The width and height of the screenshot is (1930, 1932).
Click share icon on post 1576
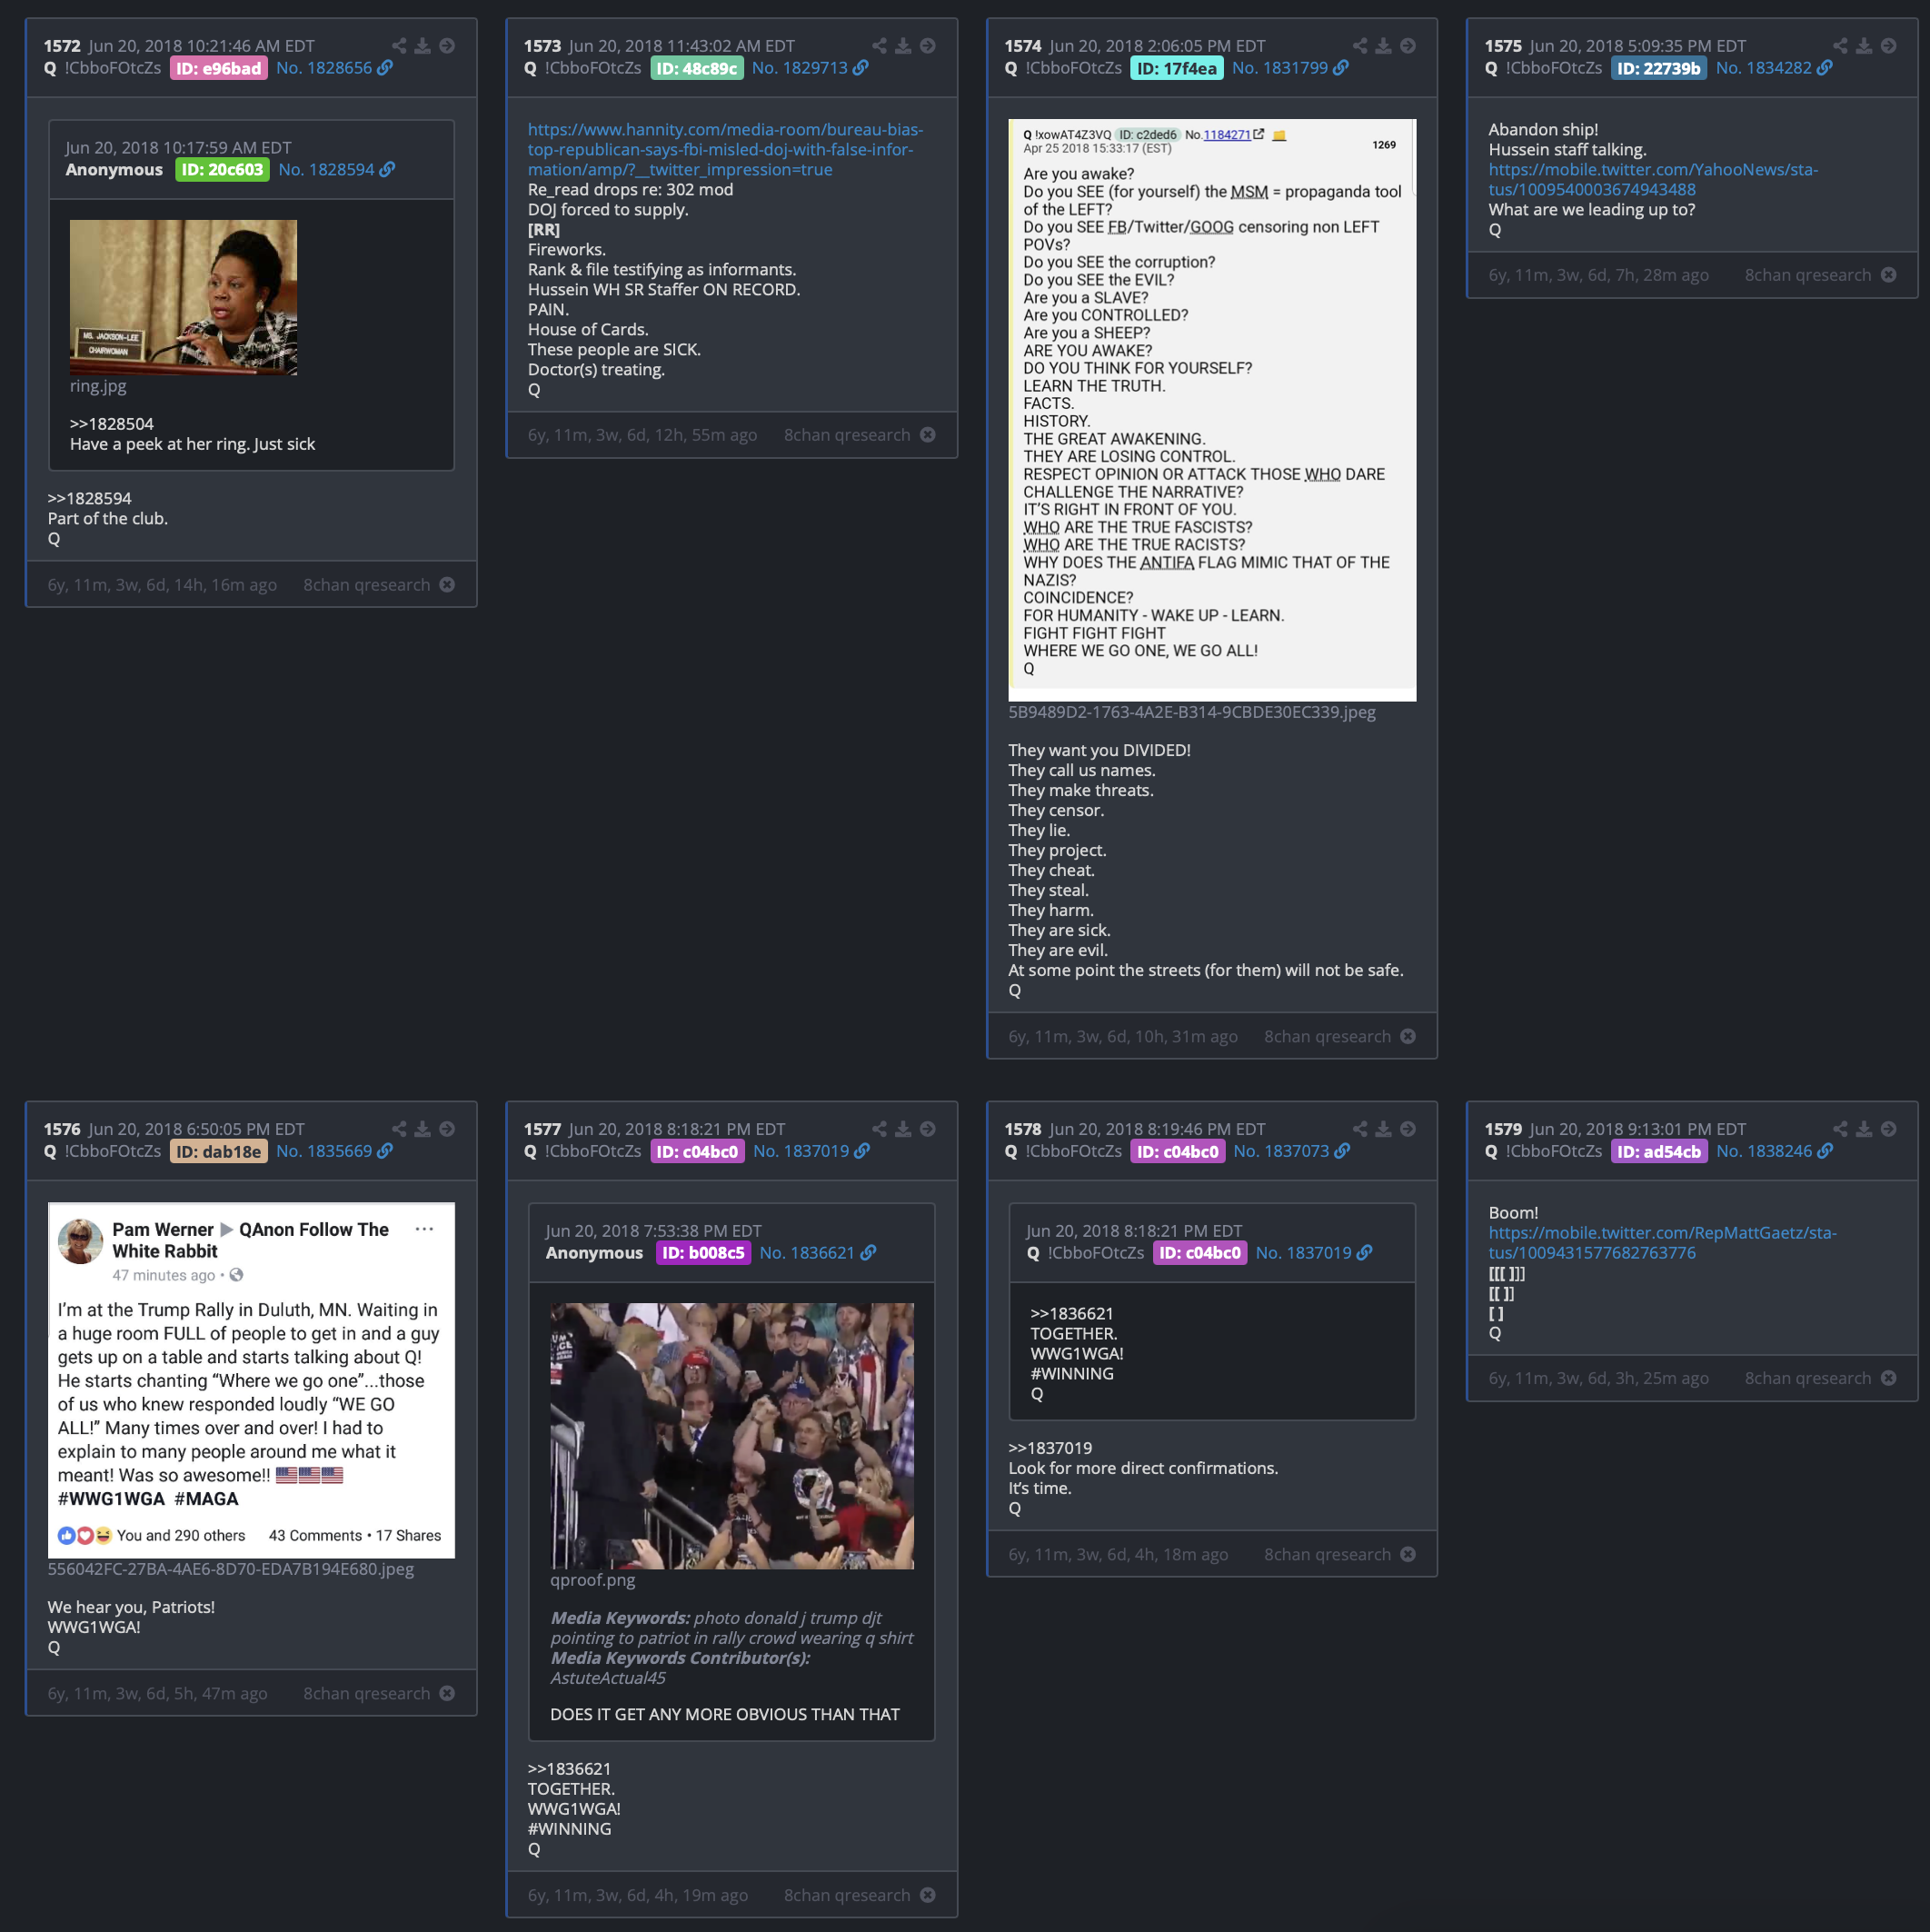click(399, 1129)
